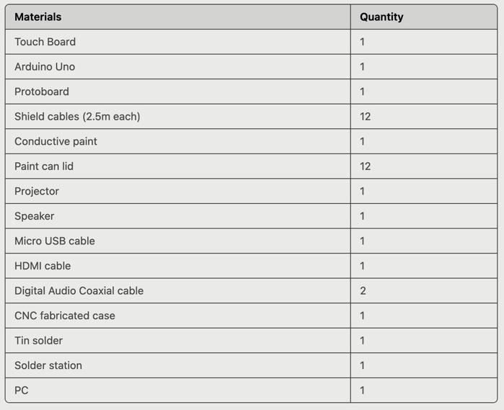
Task: Click the Shield cables (2.5m each) cell
Action: (77, 116)
